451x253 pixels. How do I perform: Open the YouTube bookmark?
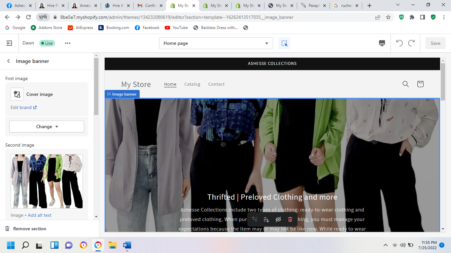176,28
